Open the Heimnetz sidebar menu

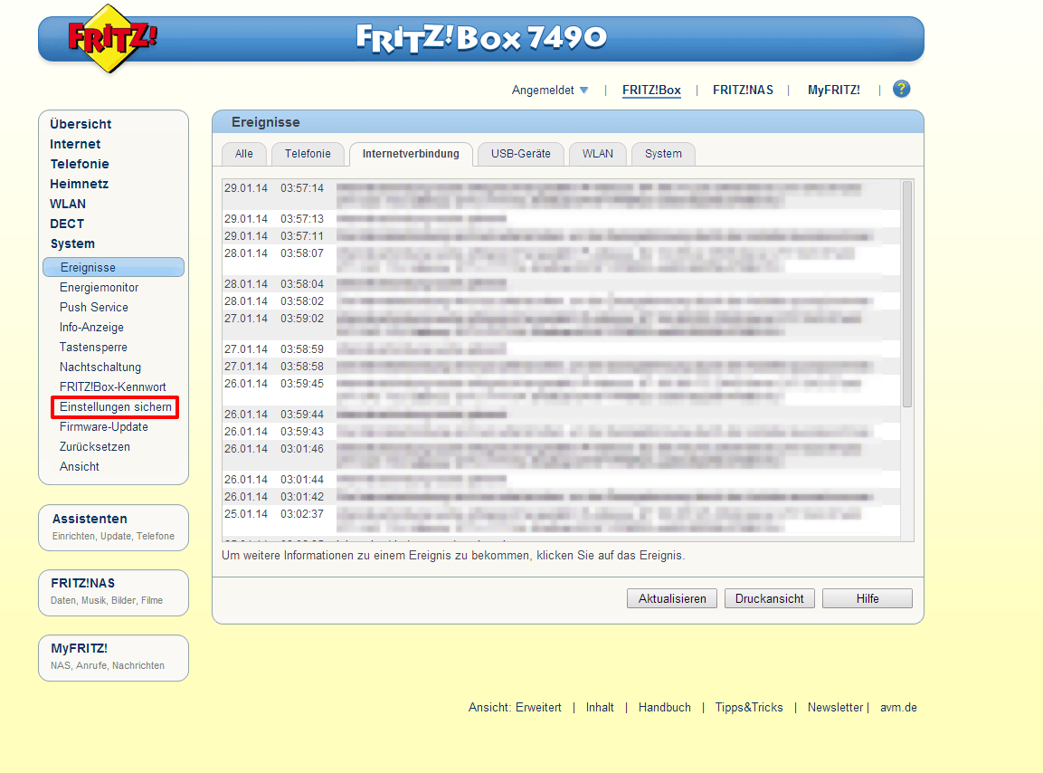click(80, 184)
